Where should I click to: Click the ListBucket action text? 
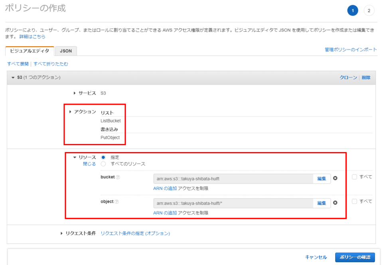111,121
